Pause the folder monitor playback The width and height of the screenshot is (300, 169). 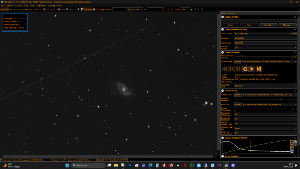point(238,69)
